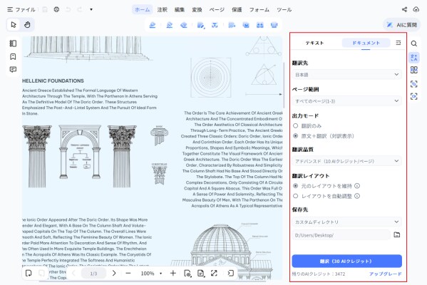Open the 翻訳先 language dropdown
Screen dimensions: 427x285
[x=346, y=74]
